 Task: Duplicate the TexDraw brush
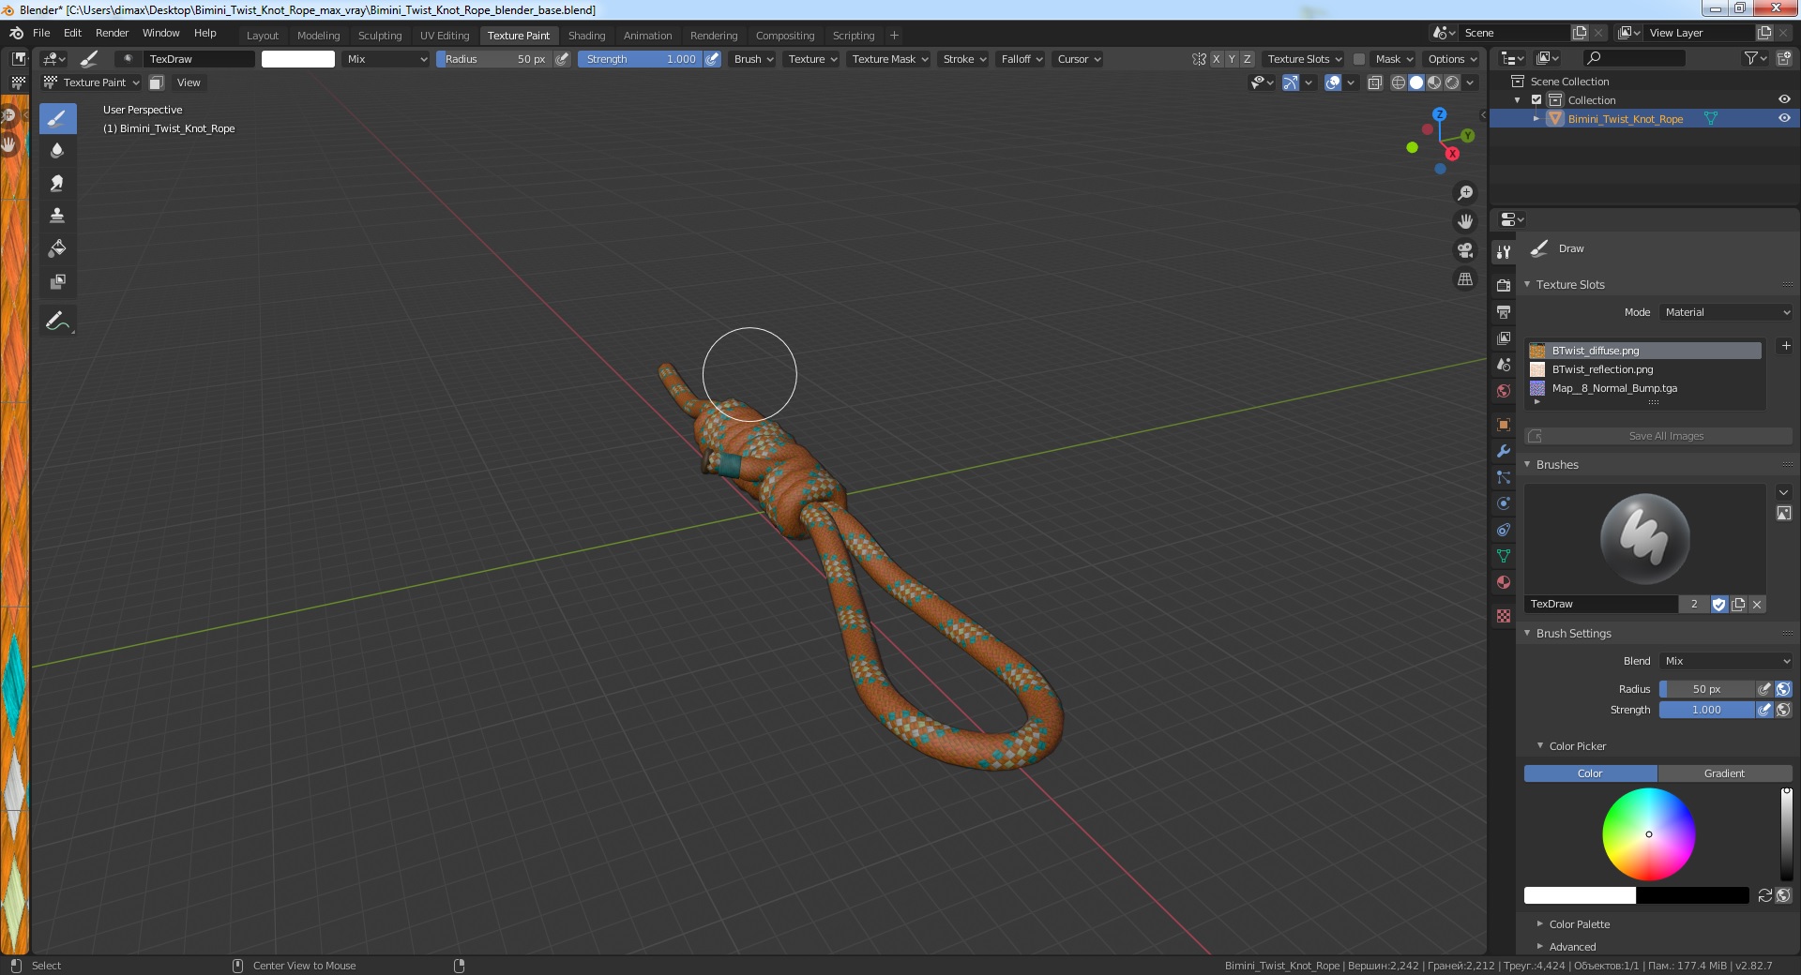coord(1738,605)
